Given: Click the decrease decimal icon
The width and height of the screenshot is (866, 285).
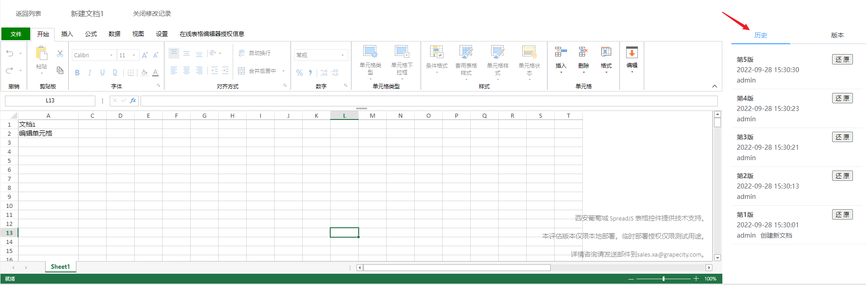Looking at the screenshot, I should point(335,73).
